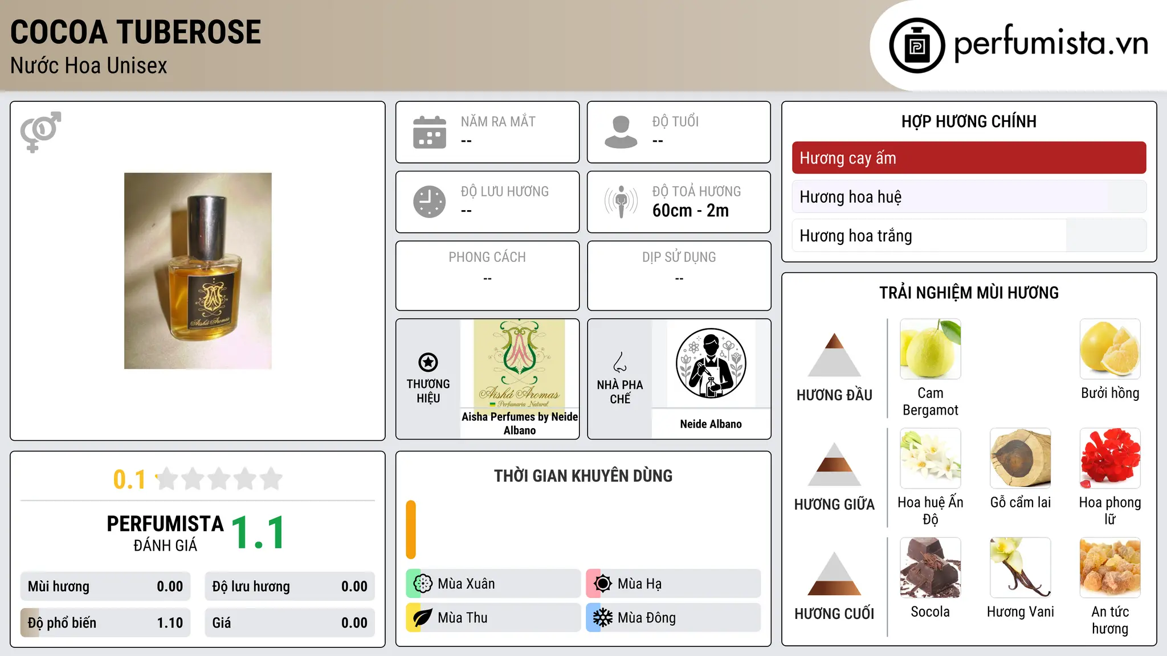The image size is (1167, 656).
Task: Click the Năm ra mắt label
Action: click(x=498, y=122)
